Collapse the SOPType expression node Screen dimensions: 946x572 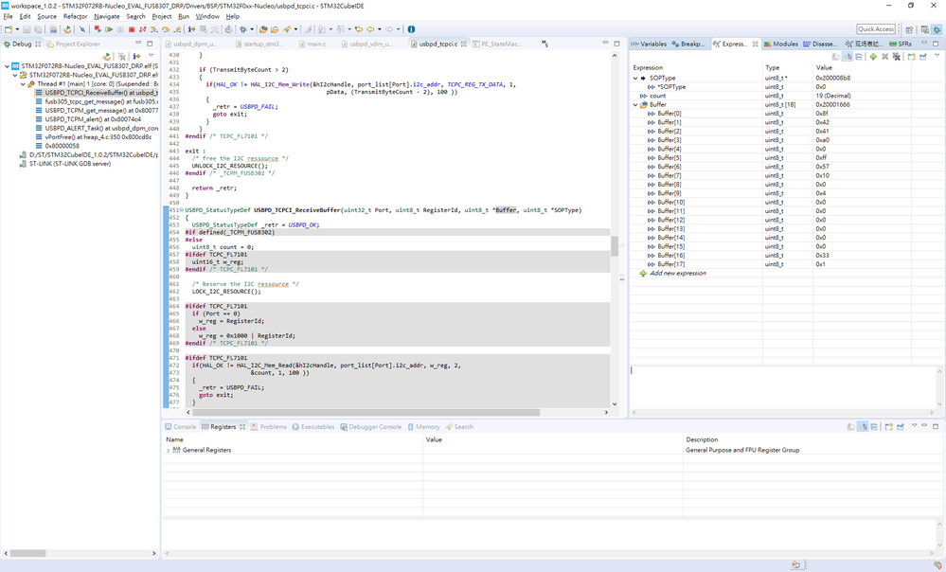(x=635, y=78)
